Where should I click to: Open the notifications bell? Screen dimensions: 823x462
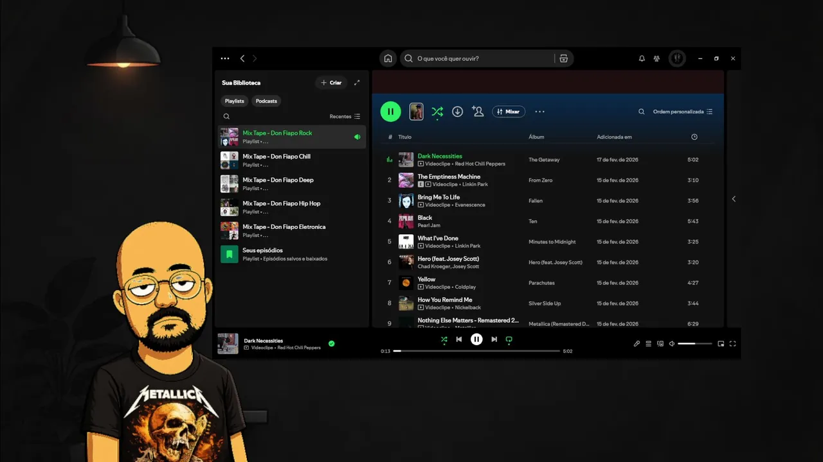(642, 58)
